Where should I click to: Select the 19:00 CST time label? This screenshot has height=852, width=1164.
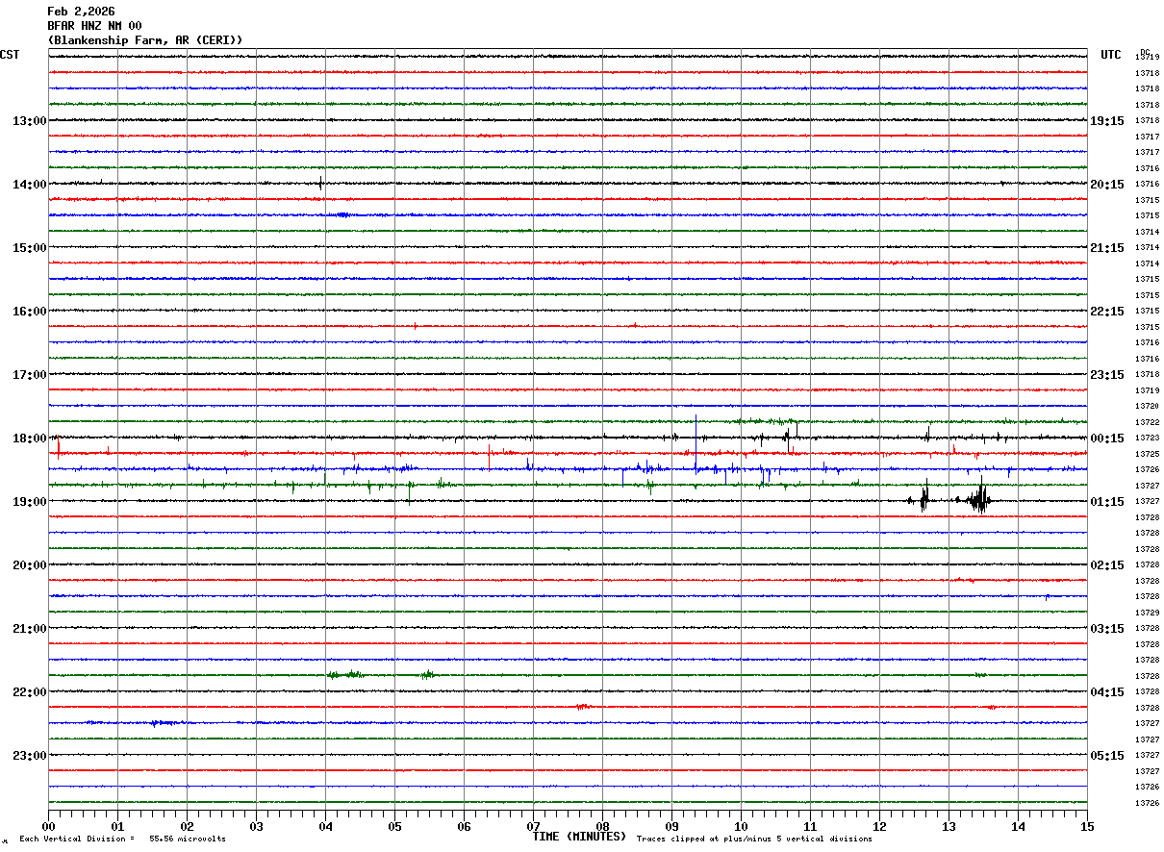29,502
